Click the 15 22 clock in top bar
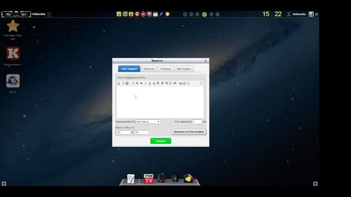The height and width of the screenshot is (197, 351). pos(272,14)
